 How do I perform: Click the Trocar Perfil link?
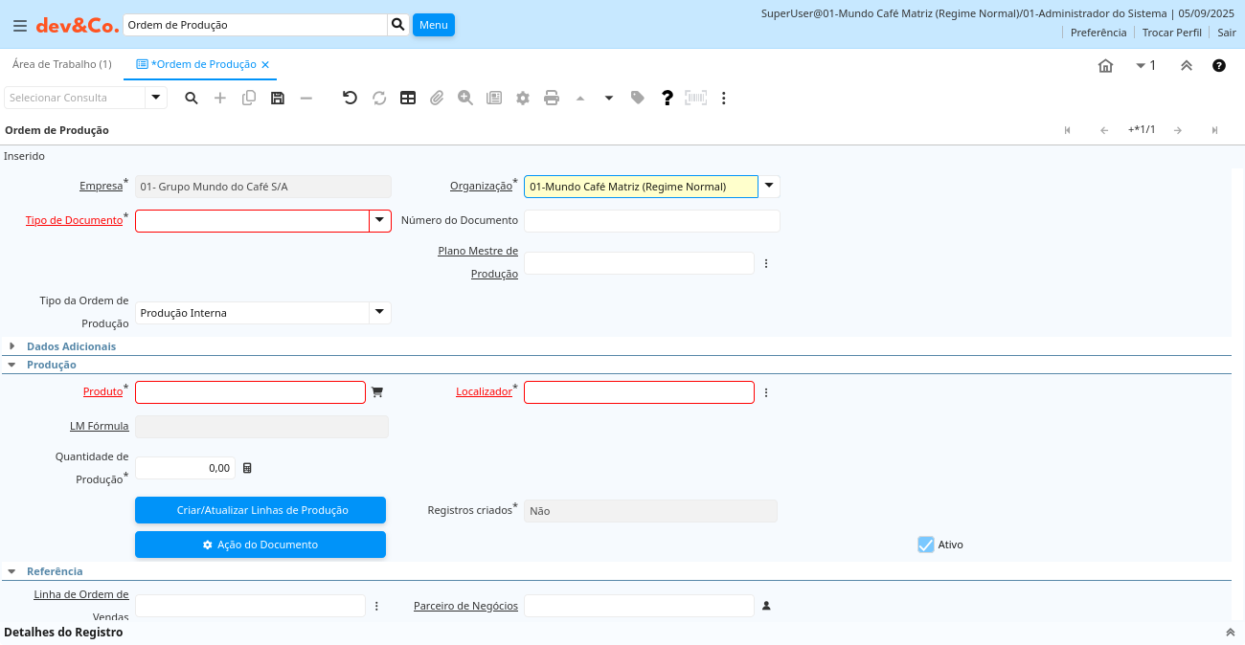click(1171, 33)
